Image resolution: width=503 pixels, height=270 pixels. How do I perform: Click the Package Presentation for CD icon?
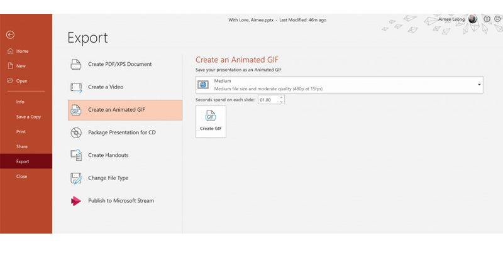coord(76,132)
